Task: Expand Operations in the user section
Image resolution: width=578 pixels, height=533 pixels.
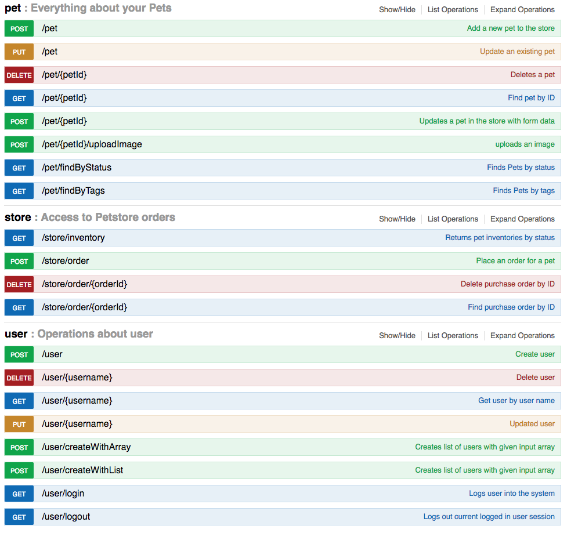Action: click(x=522, y=336)
